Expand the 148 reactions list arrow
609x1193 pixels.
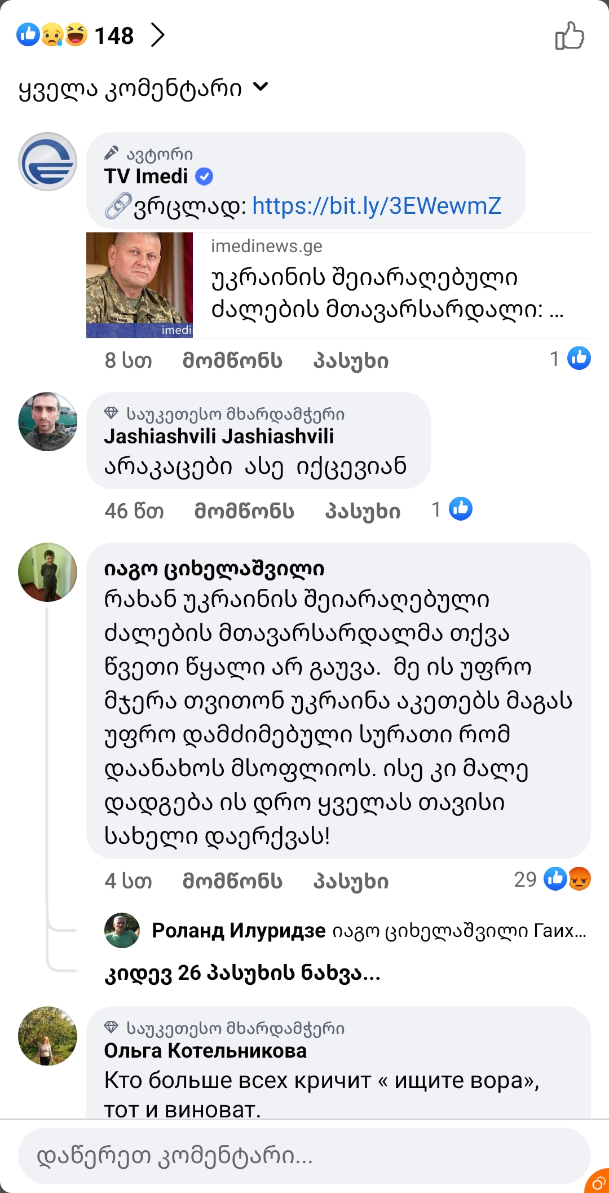158,36
